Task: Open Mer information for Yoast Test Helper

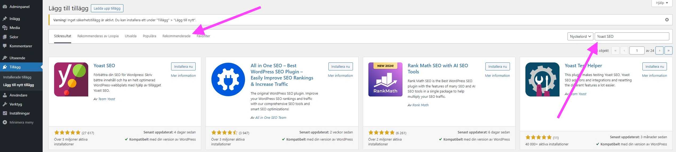Action: point(654,76)
